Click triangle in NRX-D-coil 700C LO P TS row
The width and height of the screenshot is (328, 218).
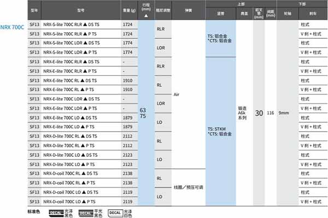84,202
